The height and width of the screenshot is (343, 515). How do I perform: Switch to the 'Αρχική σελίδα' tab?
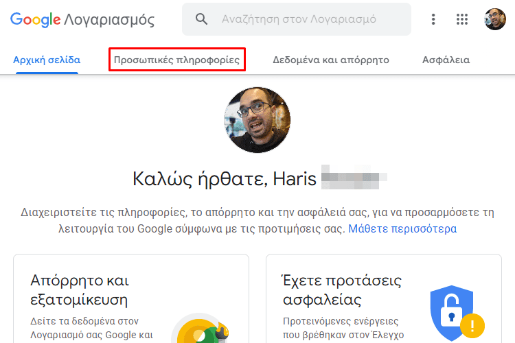[x=47, y=60]
